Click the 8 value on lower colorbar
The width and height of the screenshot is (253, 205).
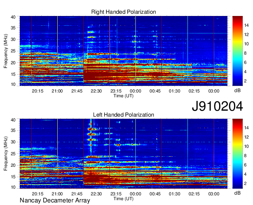click(x=246, y=156)
